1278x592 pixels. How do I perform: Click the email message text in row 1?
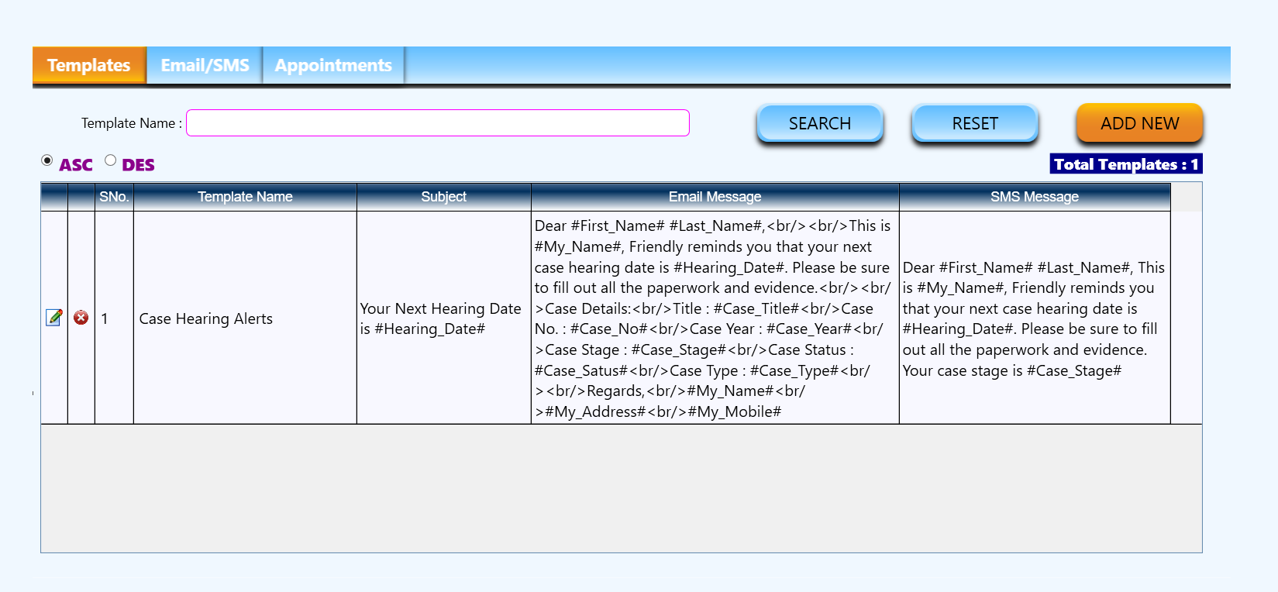[x=713, y=318]
